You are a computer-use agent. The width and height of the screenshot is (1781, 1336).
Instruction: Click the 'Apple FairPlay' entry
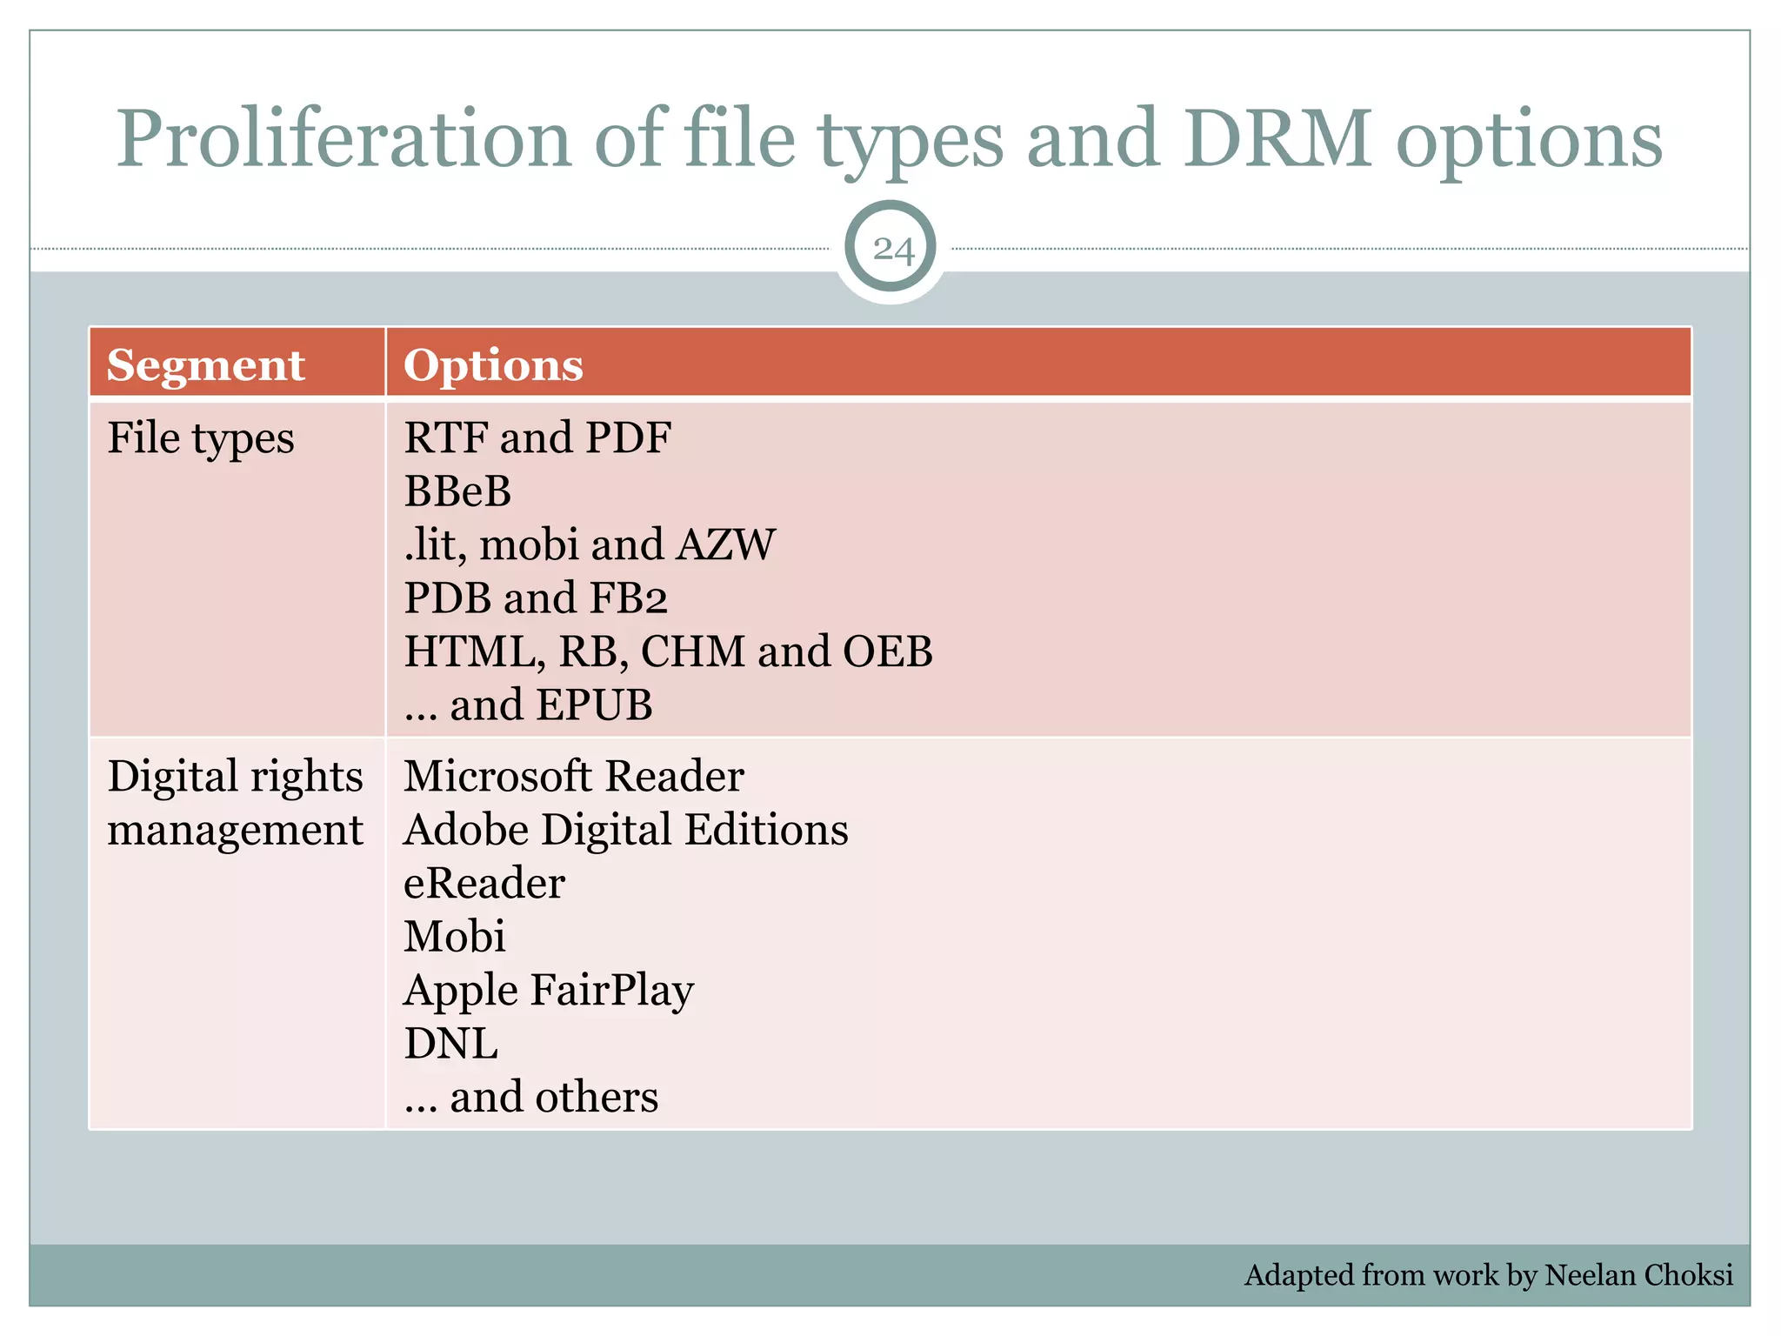549,991
